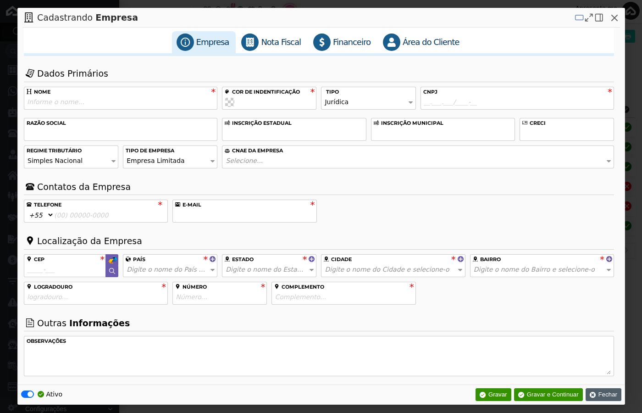Open the Financeiro tab
The width and height of the screenshot is (642, 413).
point(342,42)
